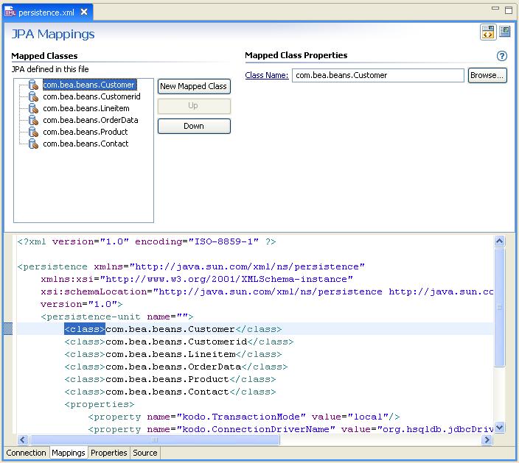Viewport: 519px width, 463px height.
Task: Click the Browse... button
Action: tap(487, 75)
